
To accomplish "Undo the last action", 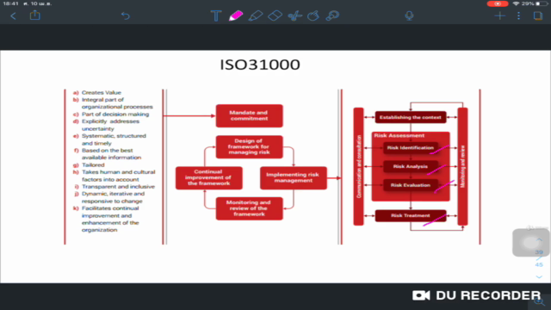I will click(x=126, y=15).
